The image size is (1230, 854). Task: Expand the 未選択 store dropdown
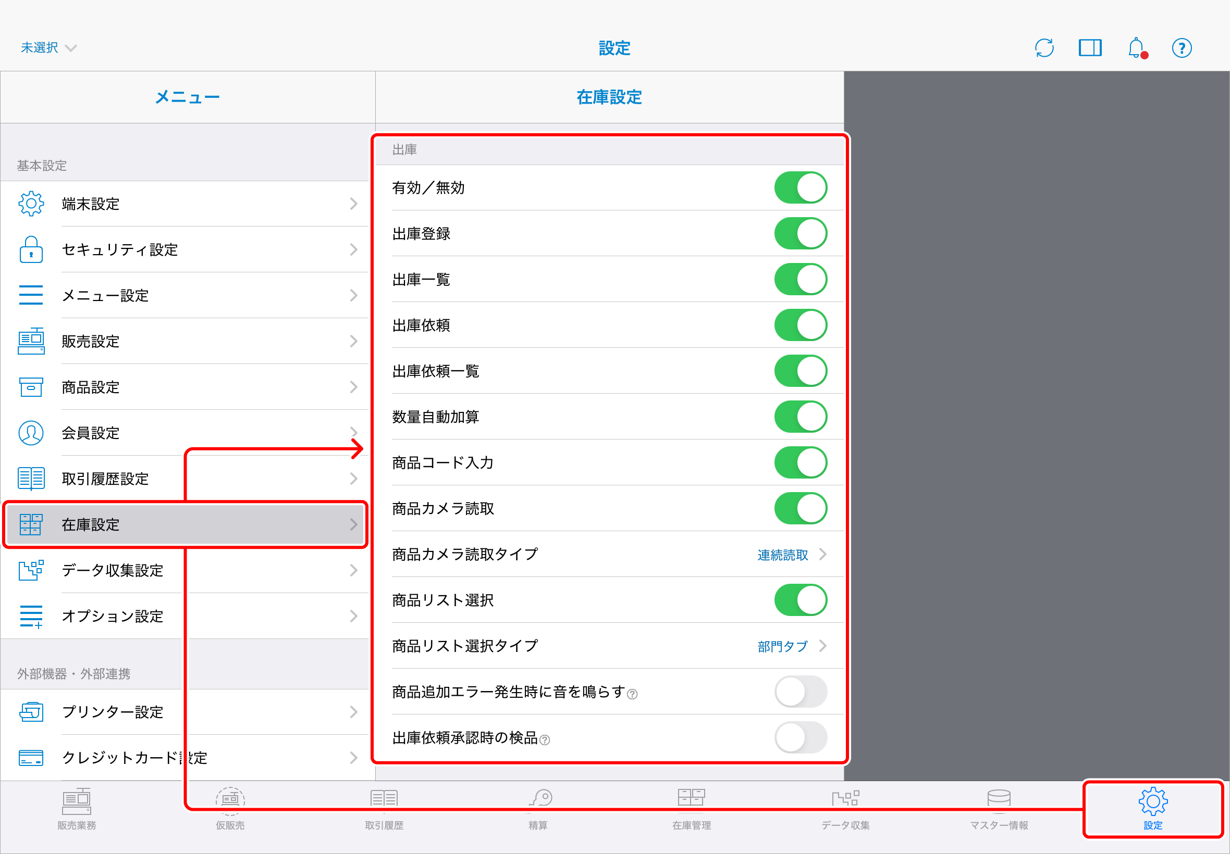click(x=48, y=48)
